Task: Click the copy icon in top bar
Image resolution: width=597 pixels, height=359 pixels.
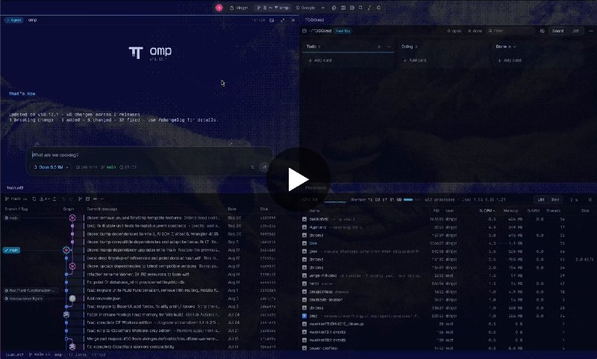Action: [x=334, y=7]
